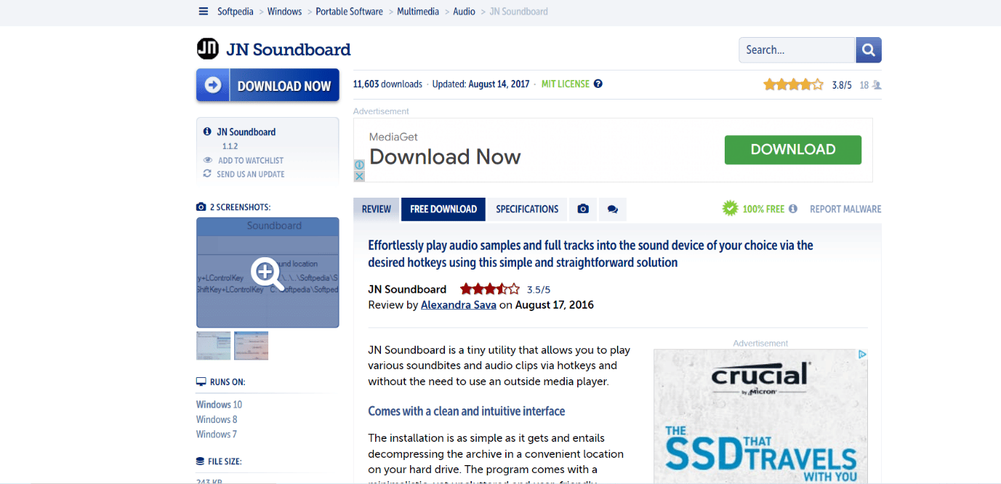Close the MediaGet ad with X icon
1001x484 pixels.
click(359, 176)
